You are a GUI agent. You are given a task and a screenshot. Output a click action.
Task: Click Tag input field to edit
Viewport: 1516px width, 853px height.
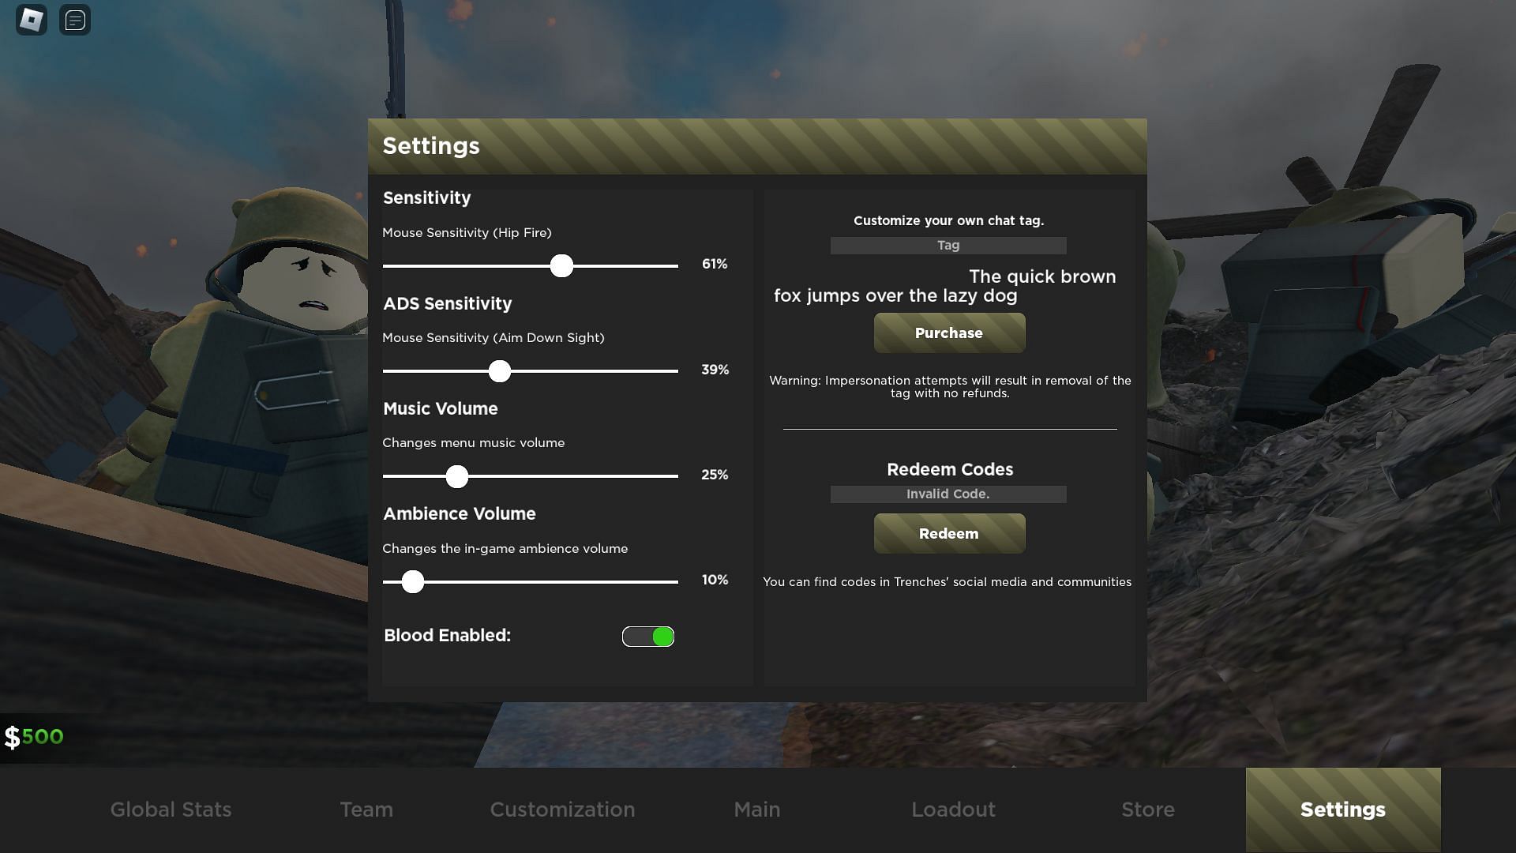[x=948, y=245]
